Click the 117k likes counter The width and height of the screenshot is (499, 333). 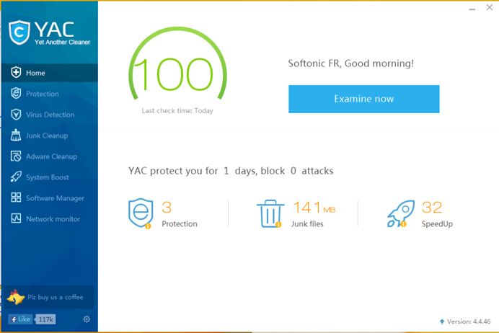[x=45, y=319]
